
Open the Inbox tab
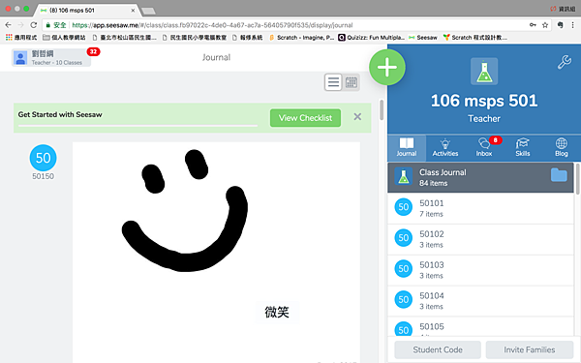tap(484, 147)
